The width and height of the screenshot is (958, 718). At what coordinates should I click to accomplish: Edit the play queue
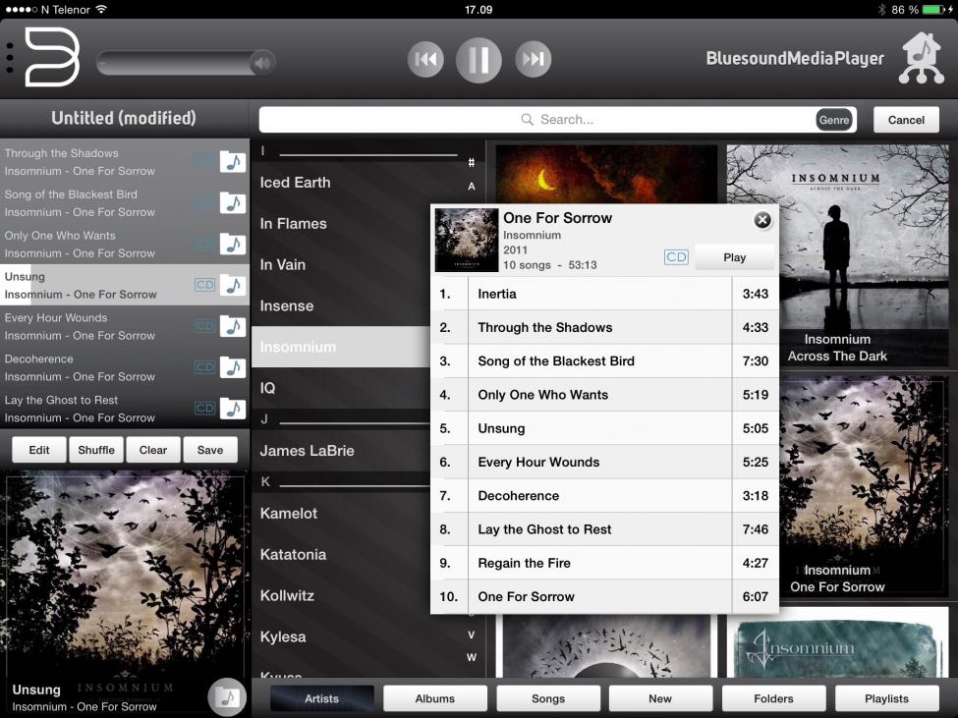coord(39,450)
